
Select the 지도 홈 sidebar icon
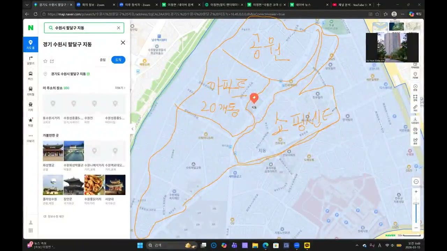31,44
